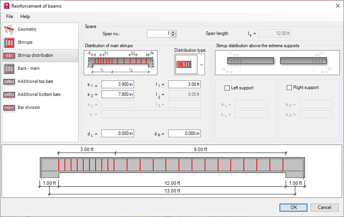This screenshot has width=344, height=217.
Task: Click the 12.00 ft span dimension in preview
Action: [172, 183]
